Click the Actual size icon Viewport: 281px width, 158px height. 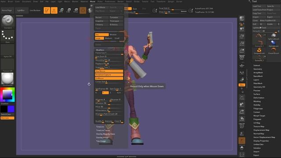click(242, 43)
